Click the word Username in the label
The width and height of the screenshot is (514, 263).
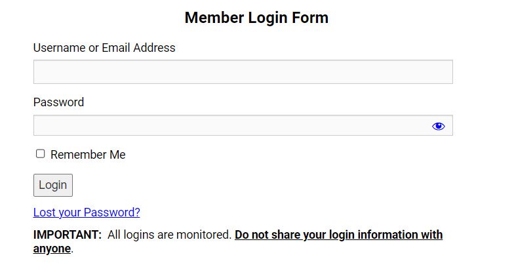point(59,48)
